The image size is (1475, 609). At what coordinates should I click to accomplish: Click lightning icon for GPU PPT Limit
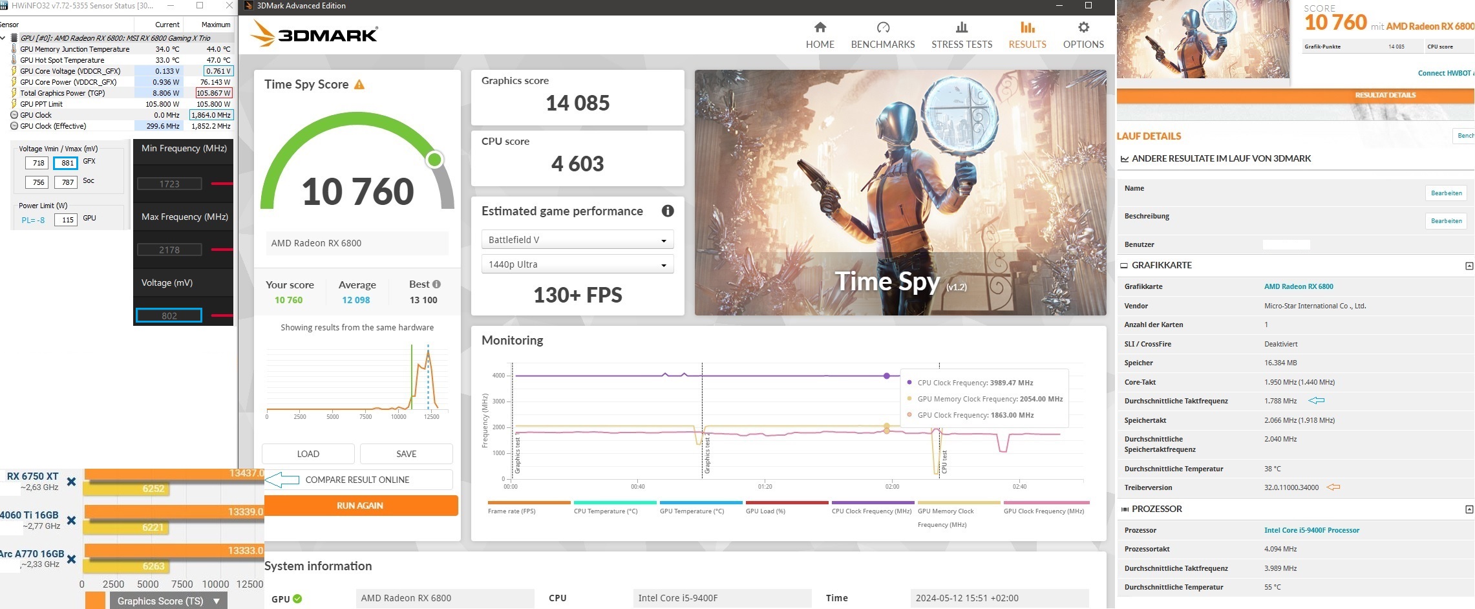[14, 104]
